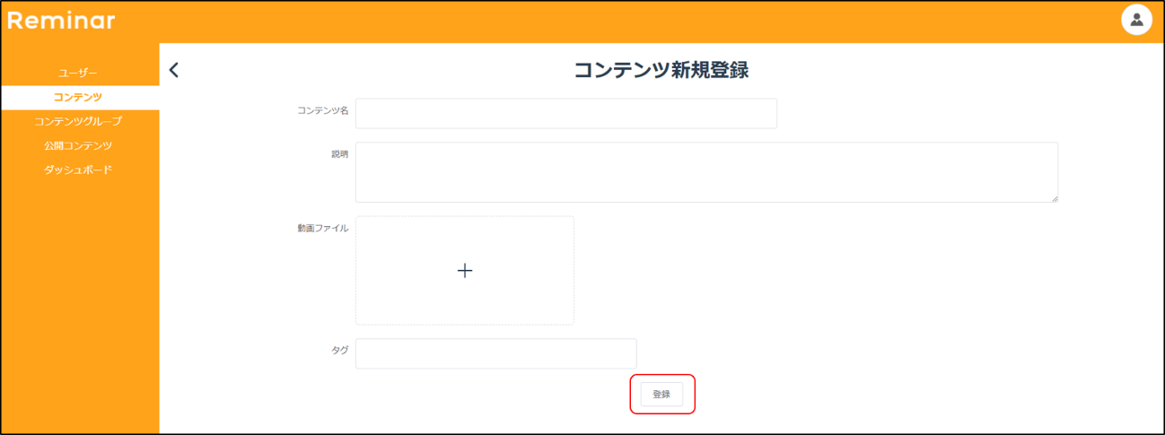Click the コンテンツ名 field label
The width and height of the screenshot is (1165, 435).
pyautogui.click(x=322, y=110)
